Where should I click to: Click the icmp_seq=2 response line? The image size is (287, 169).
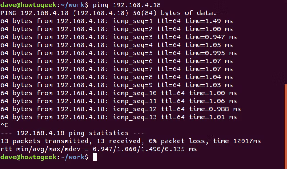tap(117, 29)
